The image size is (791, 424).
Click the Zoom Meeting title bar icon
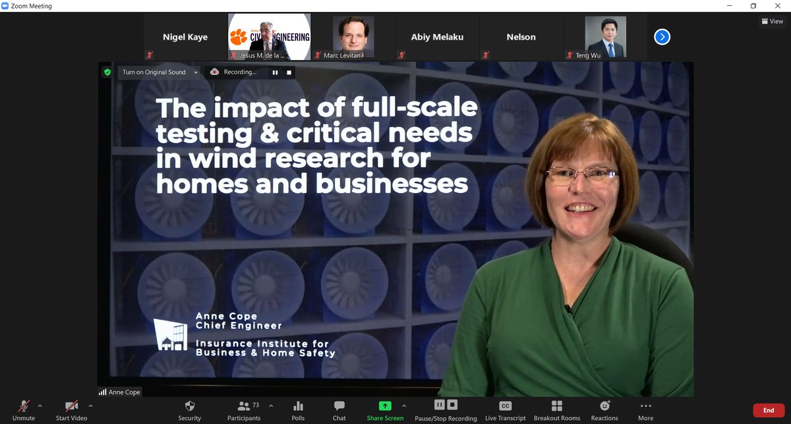click(5, 6)
